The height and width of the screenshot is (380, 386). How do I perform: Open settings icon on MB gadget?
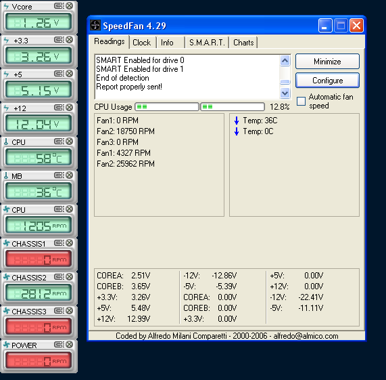pyautogui.click(x=59, y=175)
